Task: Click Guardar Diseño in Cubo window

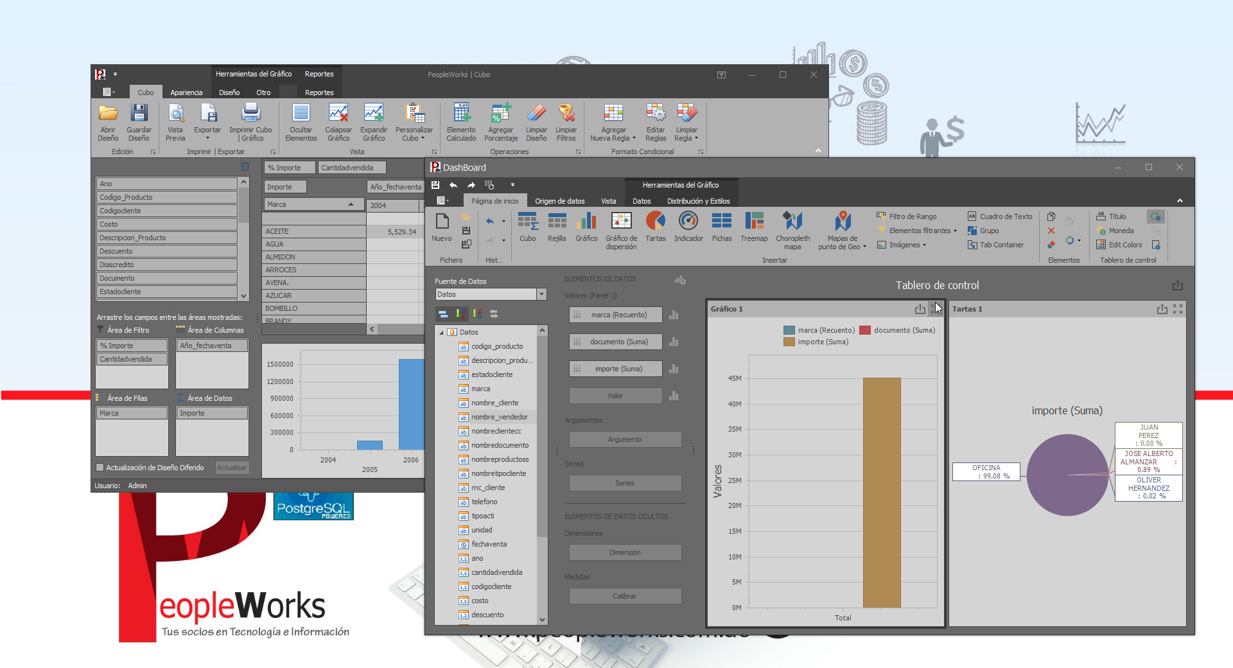Action: coord(139,123)
